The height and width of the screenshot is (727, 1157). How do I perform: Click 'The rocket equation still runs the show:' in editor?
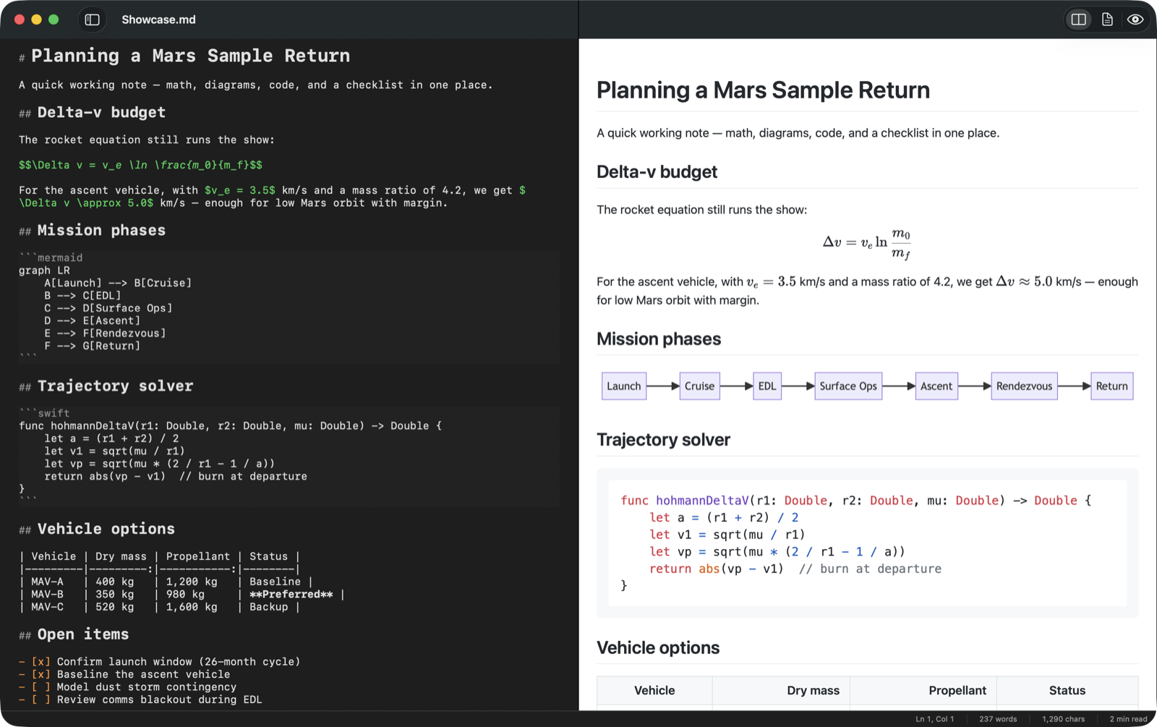tap(147, 140)
